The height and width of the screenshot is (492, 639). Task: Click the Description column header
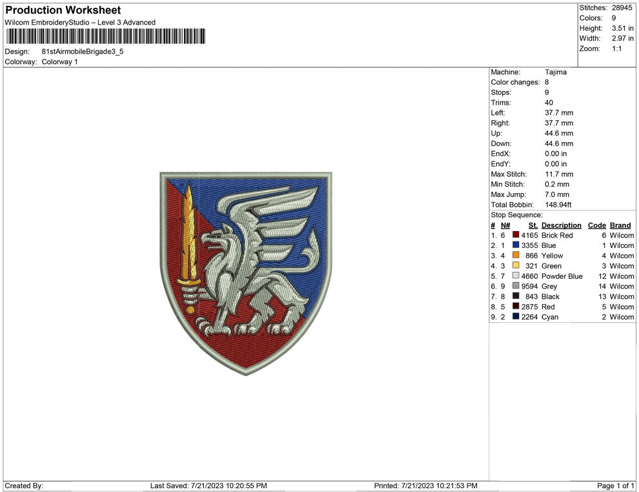561,225
